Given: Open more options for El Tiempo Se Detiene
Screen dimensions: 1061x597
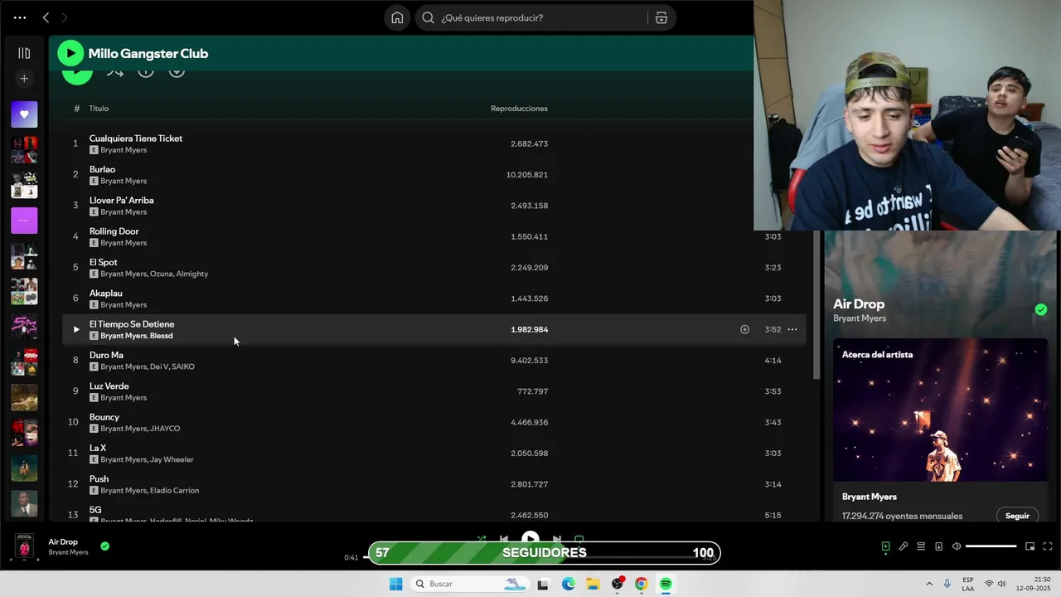Looking at the screenshot, I should tap(792, 329).
